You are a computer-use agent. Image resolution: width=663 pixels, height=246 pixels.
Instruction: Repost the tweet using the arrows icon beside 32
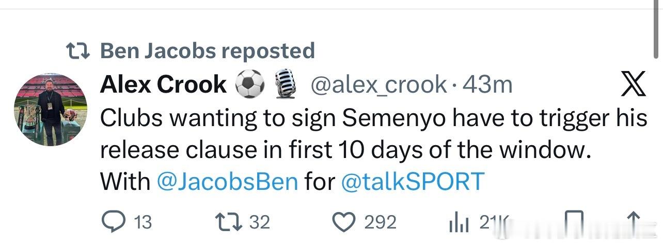coord(230,222)
